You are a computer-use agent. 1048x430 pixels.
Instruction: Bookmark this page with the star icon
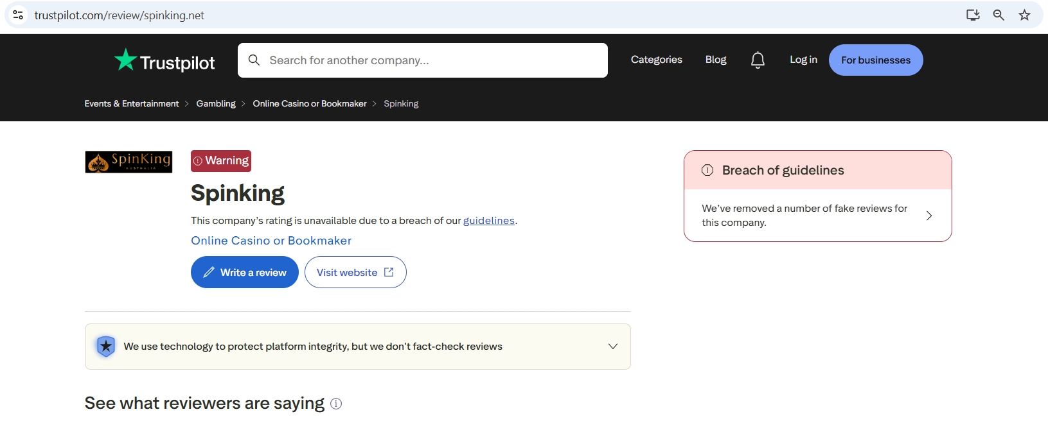tap(1024, 15)
